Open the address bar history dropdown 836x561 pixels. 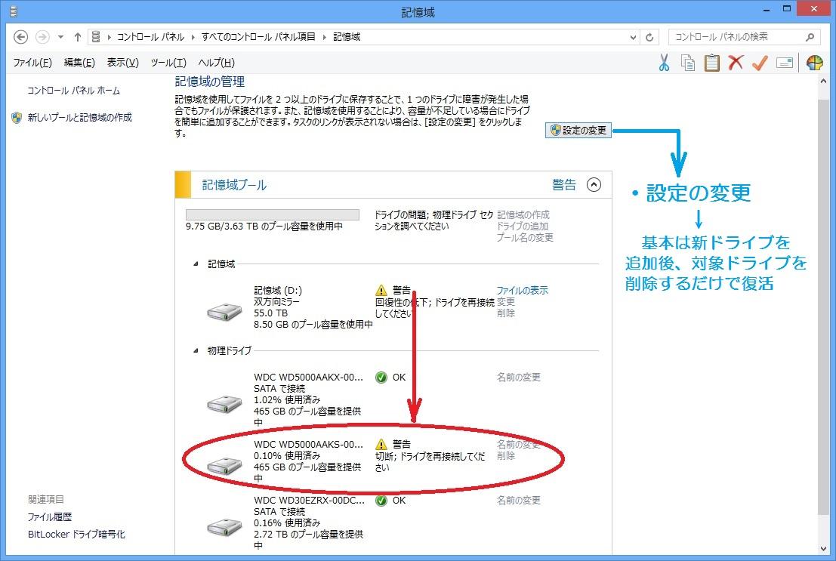pos(633,37)
